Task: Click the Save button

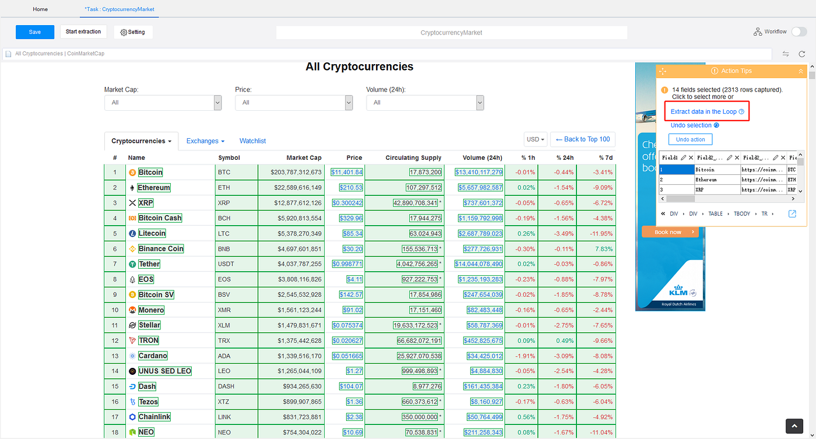Action: [35, 32]
